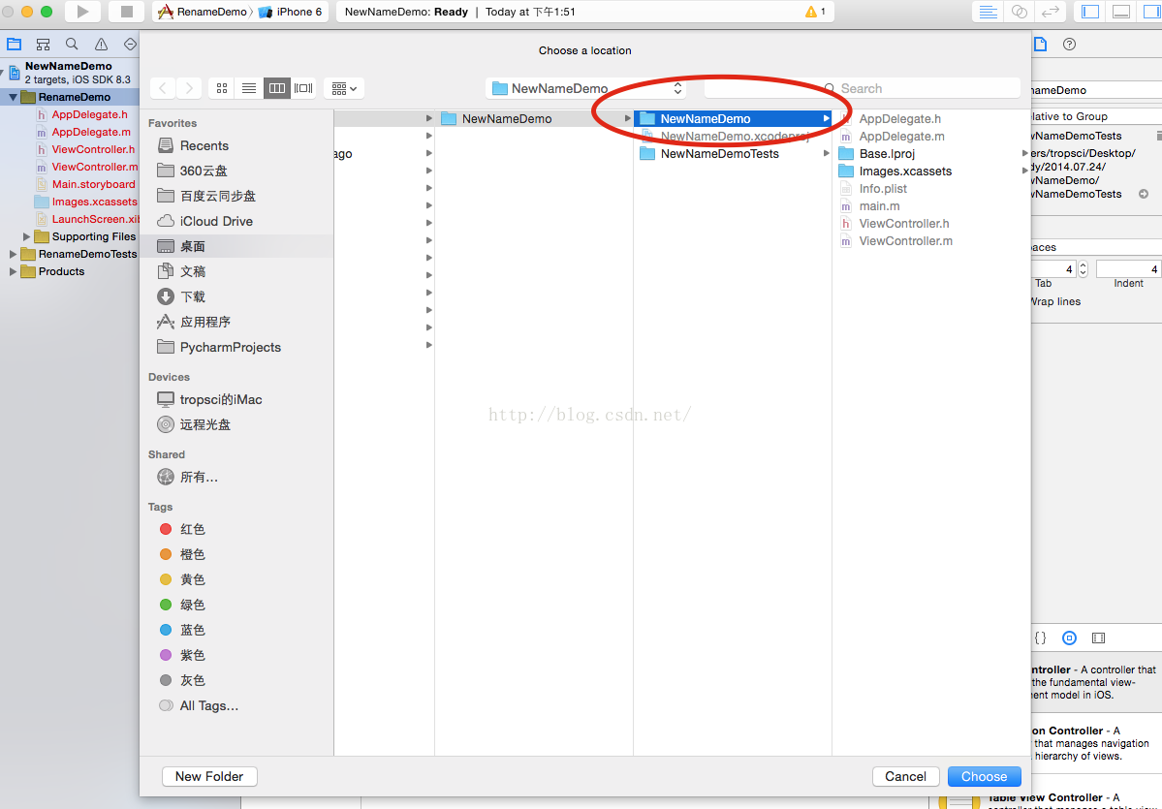Show the Quick Help inspector

[x=1069, y=45]
